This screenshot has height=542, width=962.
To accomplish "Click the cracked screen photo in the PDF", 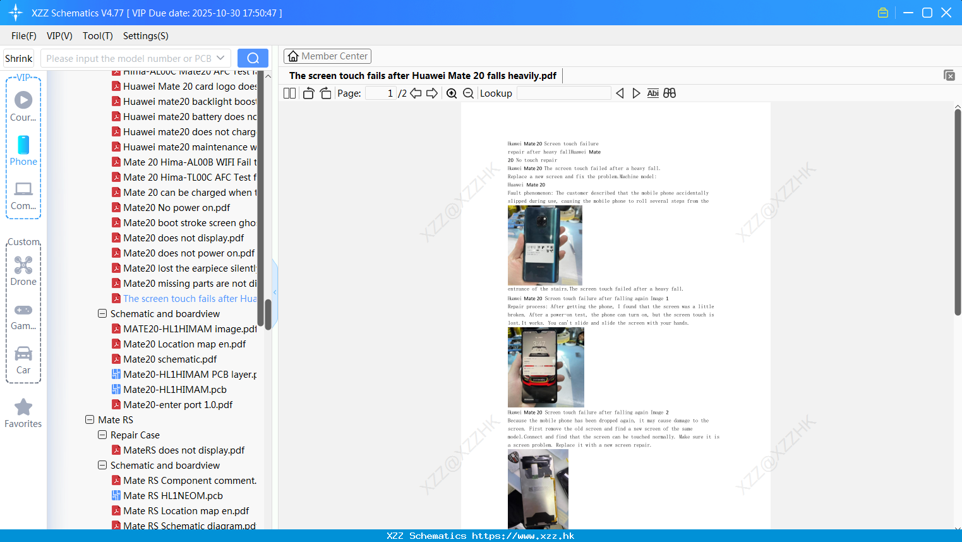I will tap(546, 367).
